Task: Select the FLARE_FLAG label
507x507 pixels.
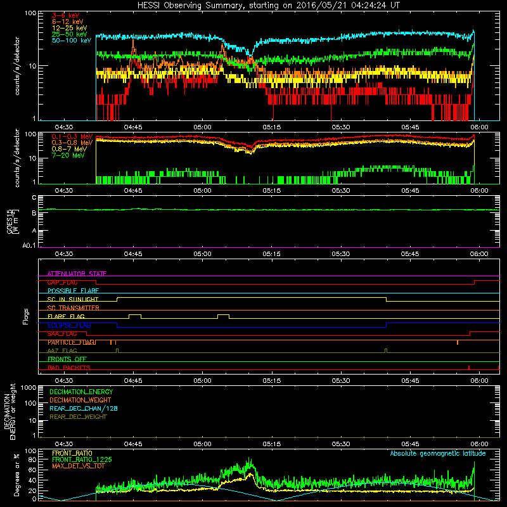Action: pos(66,316)
